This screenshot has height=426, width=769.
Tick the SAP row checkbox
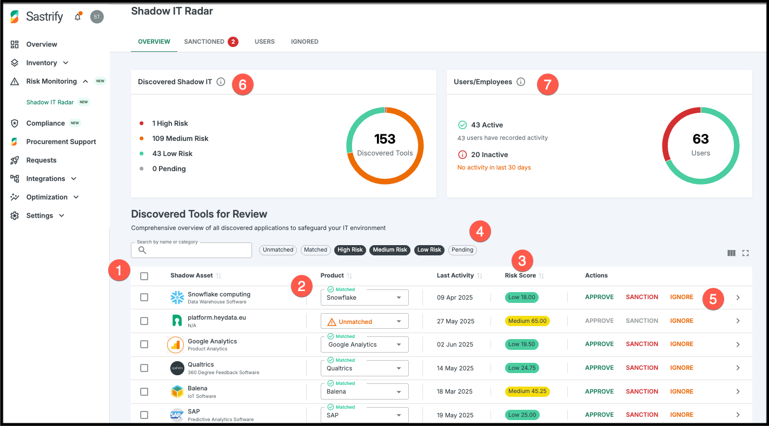click(144, 415)
